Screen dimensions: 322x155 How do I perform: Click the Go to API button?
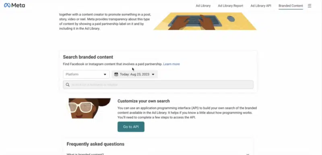[x=131, y=127]
